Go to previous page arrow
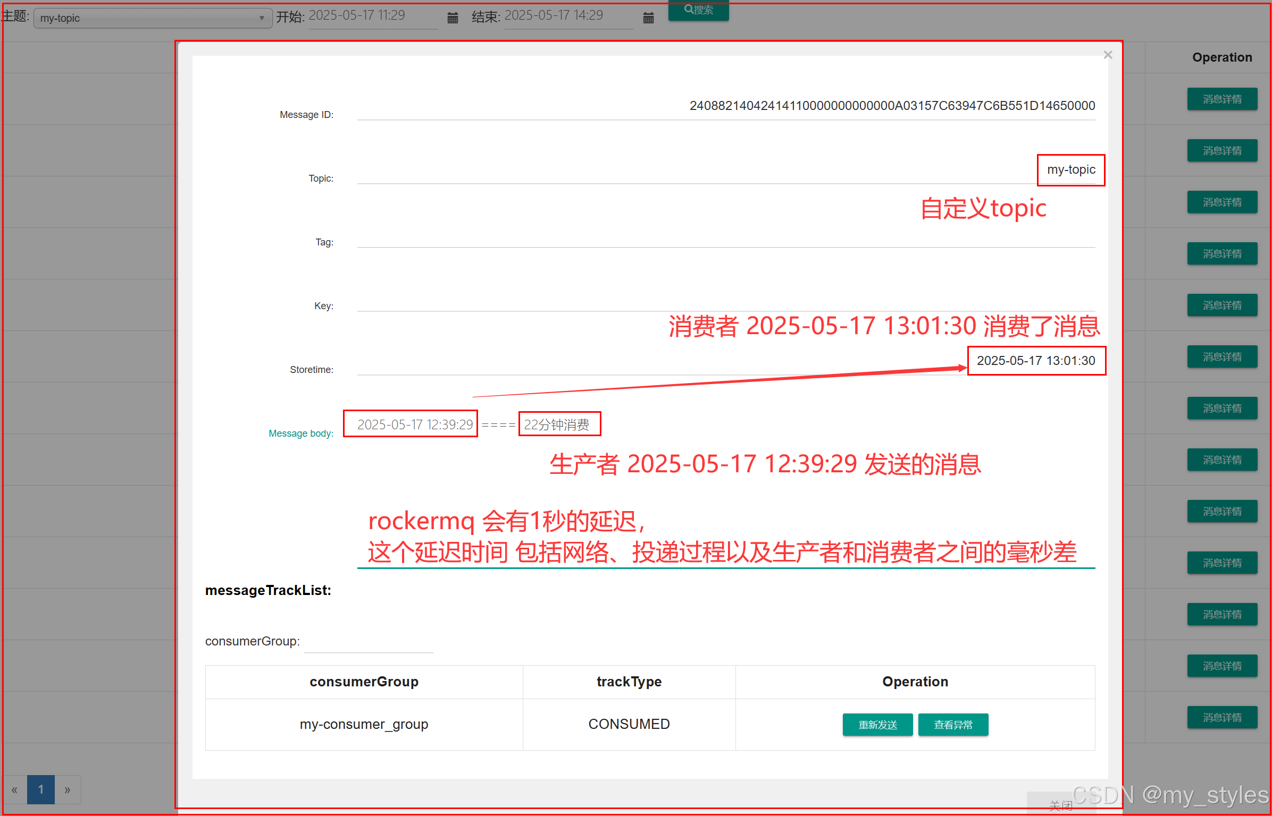This screenshot has width=1272, height=816. pos(14,789)
